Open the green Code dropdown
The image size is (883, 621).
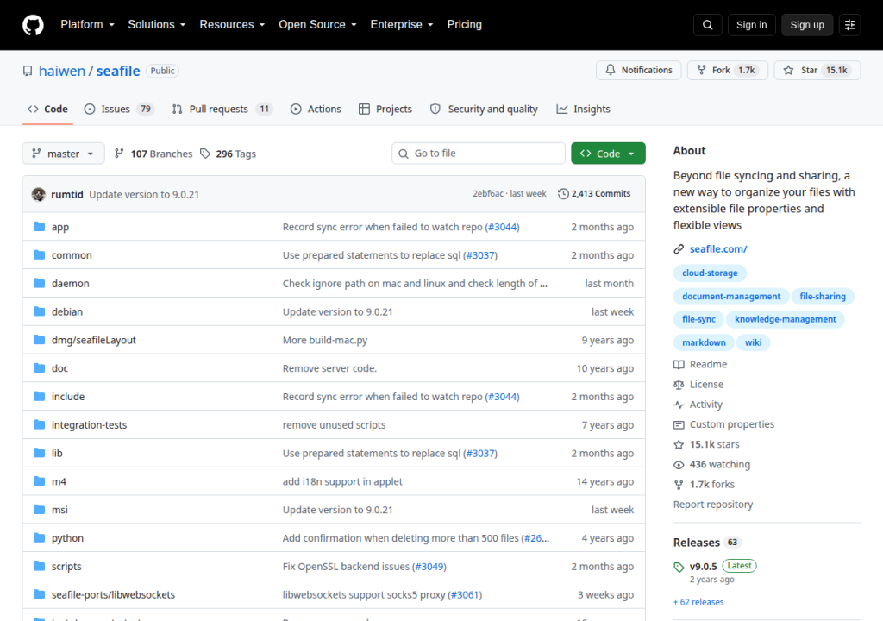tap(608, 154)
